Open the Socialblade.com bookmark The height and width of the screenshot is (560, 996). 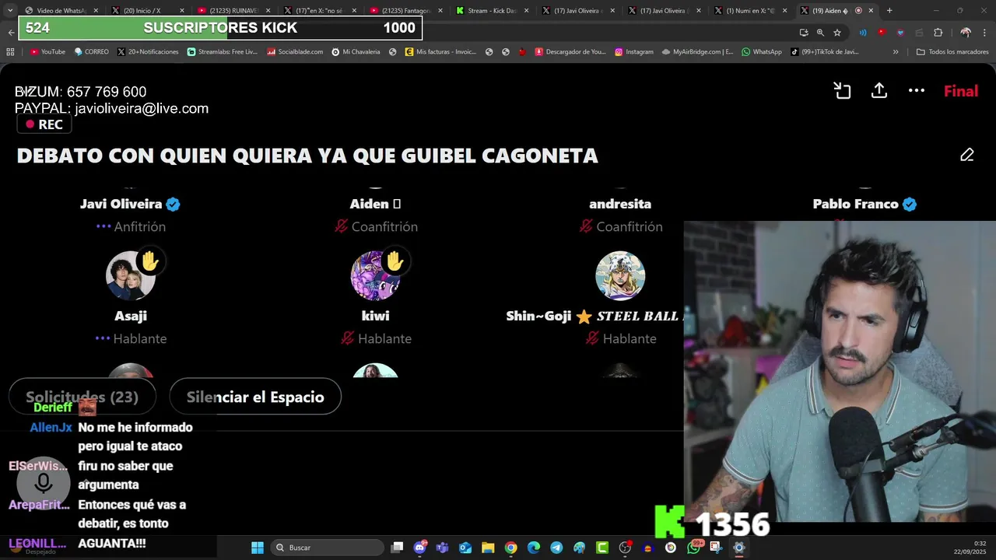(294, 52)
